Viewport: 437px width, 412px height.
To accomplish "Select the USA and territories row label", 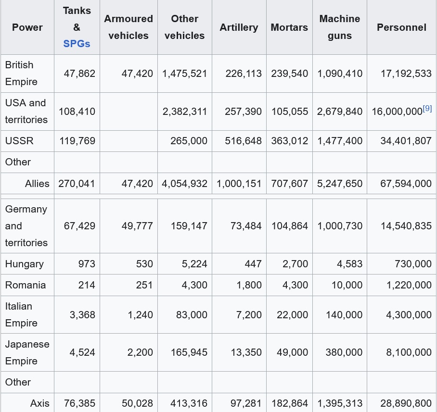I will [x=26, y=112].
